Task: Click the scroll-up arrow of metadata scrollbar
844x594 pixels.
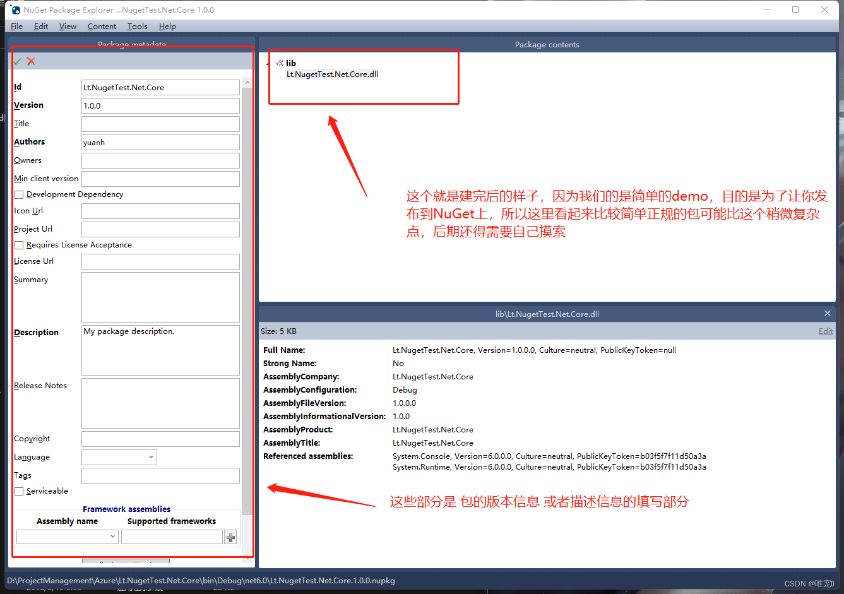Action: click(247, 83)
